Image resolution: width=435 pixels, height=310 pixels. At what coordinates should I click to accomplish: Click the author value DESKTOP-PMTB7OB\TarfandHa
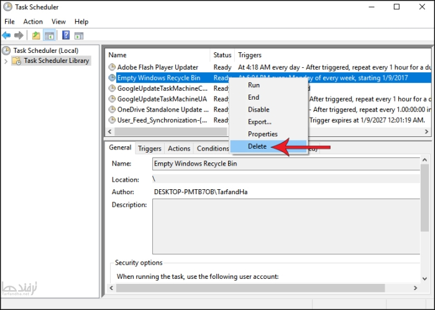(201, 192)
